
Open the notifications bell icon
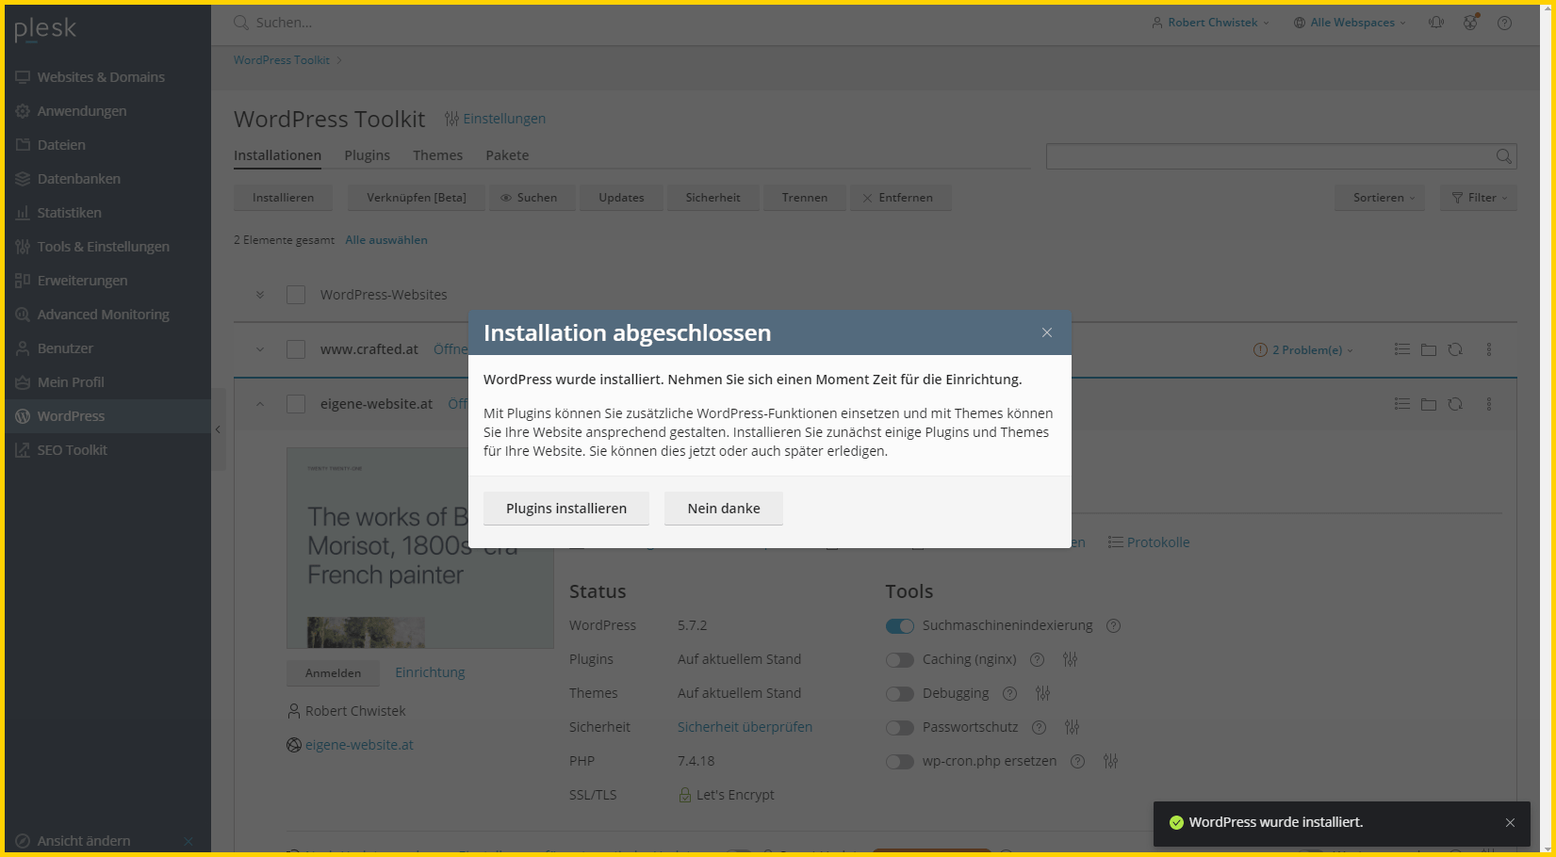click(x=1435, y=23)
